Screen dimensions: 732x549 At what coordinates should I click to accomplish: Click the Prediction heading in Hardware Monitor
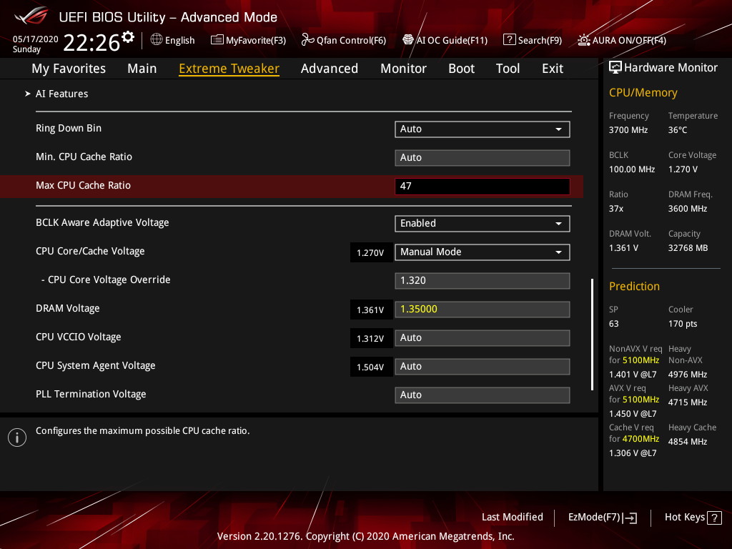(x=635, y=286)
